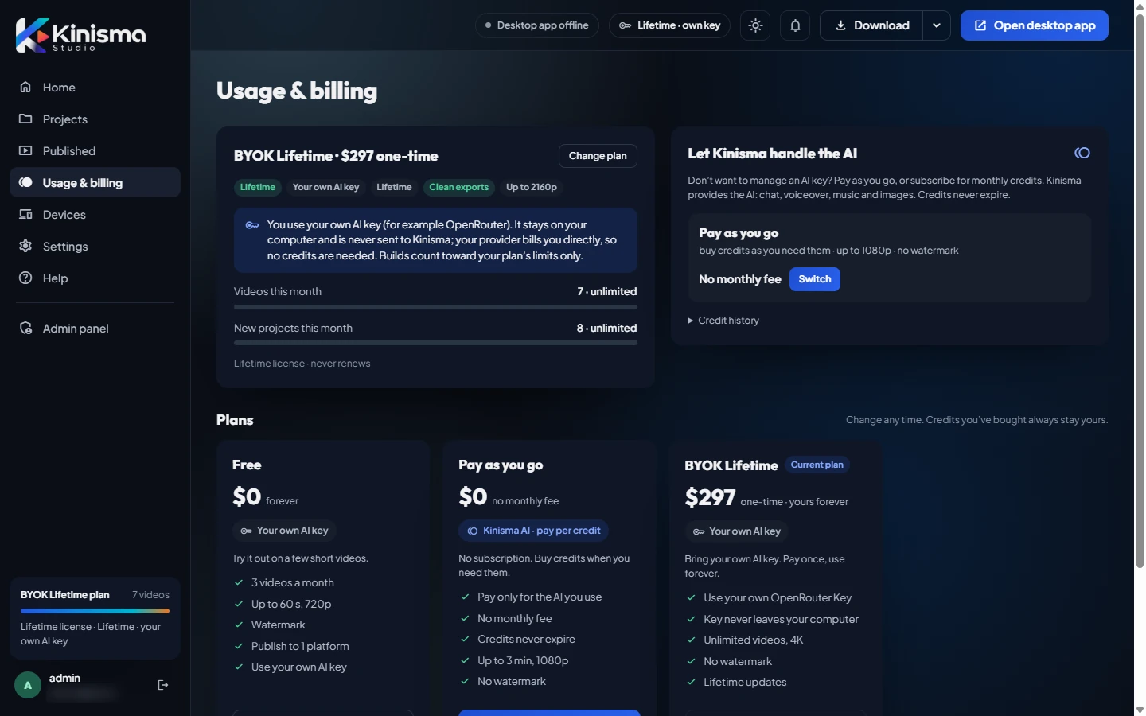Image resolution: width=1146 pixels, height=716 pixels.
Task: Click the Download button
Action: pos(871,25)
